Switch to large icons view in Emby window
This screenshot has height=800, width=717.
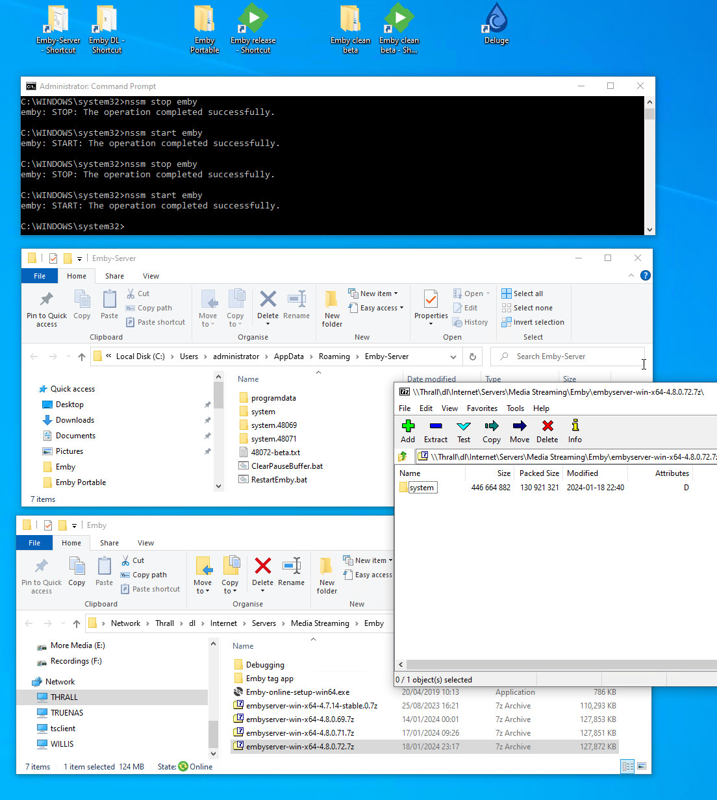click(642, 767)
